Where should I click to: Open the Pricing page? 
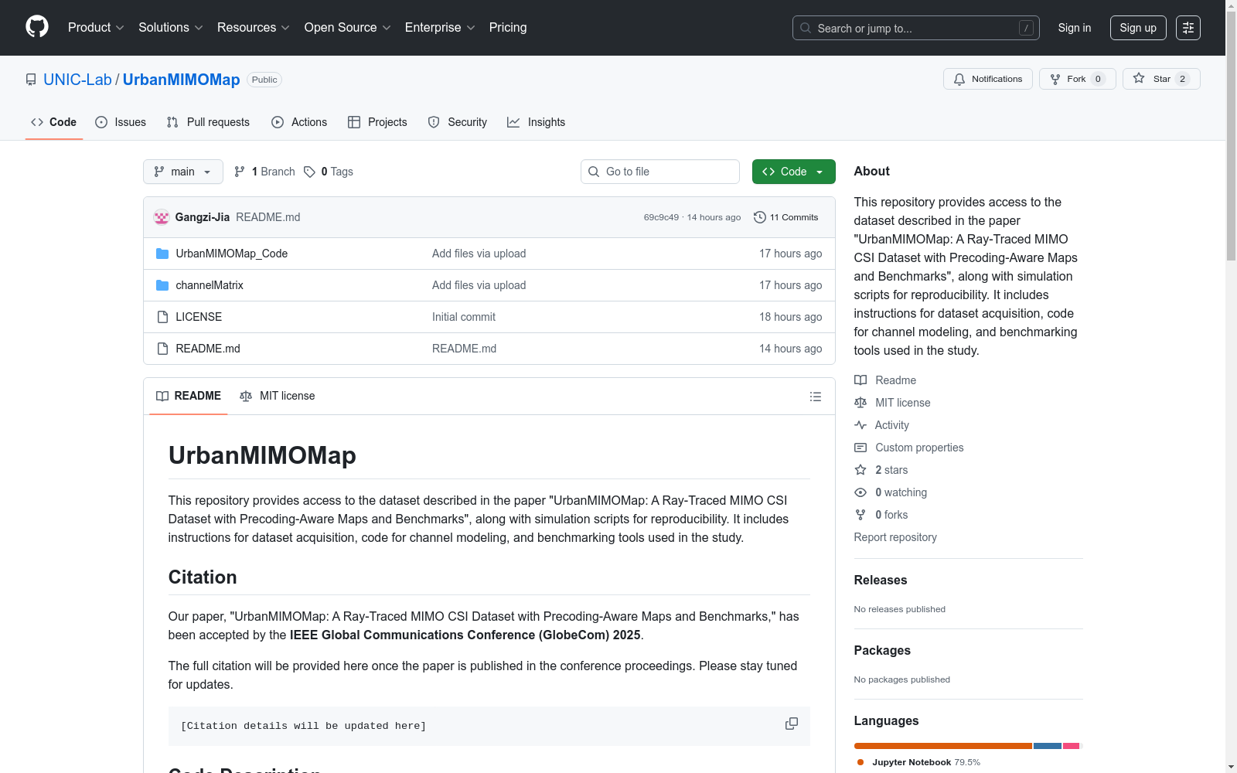click(508, 28)
